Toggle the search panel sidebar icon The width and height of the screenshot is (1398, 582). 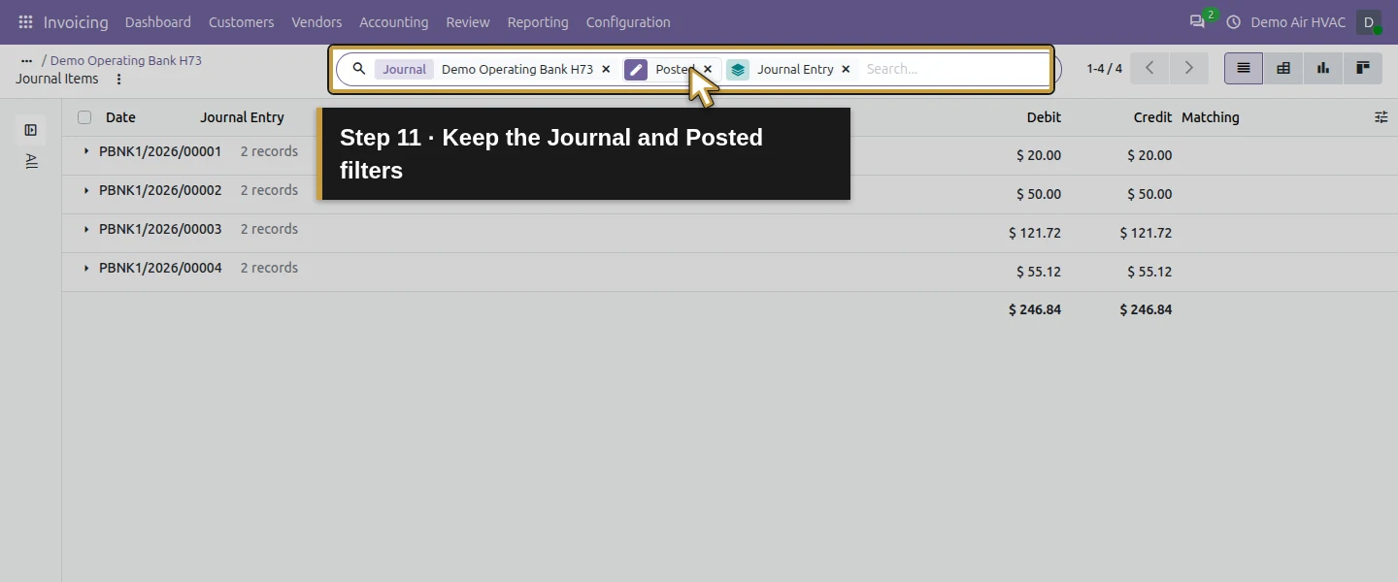coord(31,130)
